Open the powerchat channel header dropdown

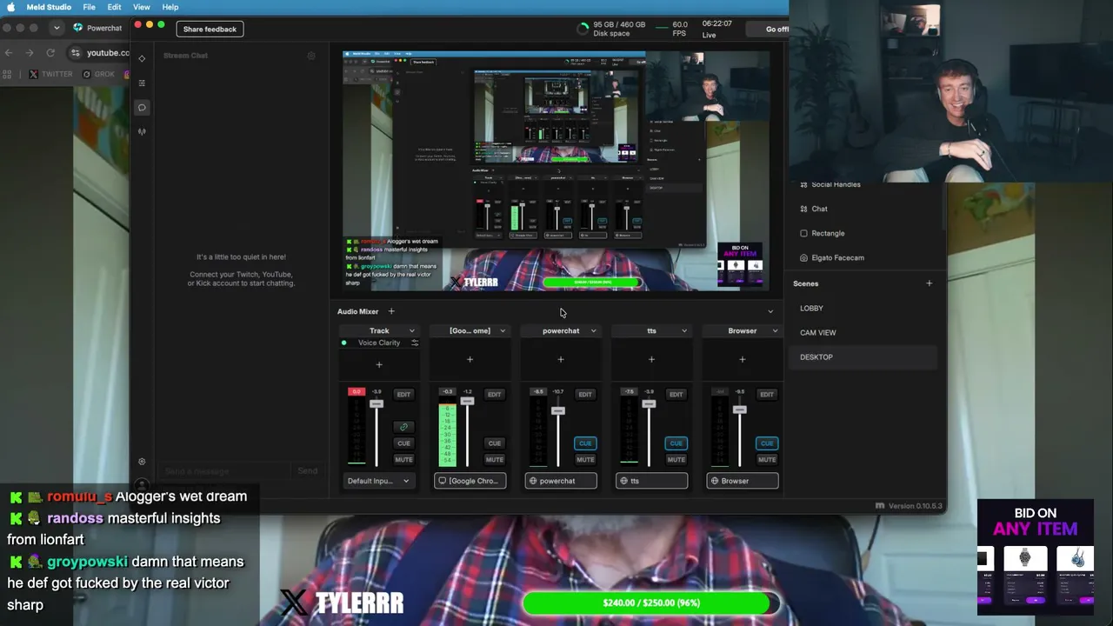[x=593, y=331]
